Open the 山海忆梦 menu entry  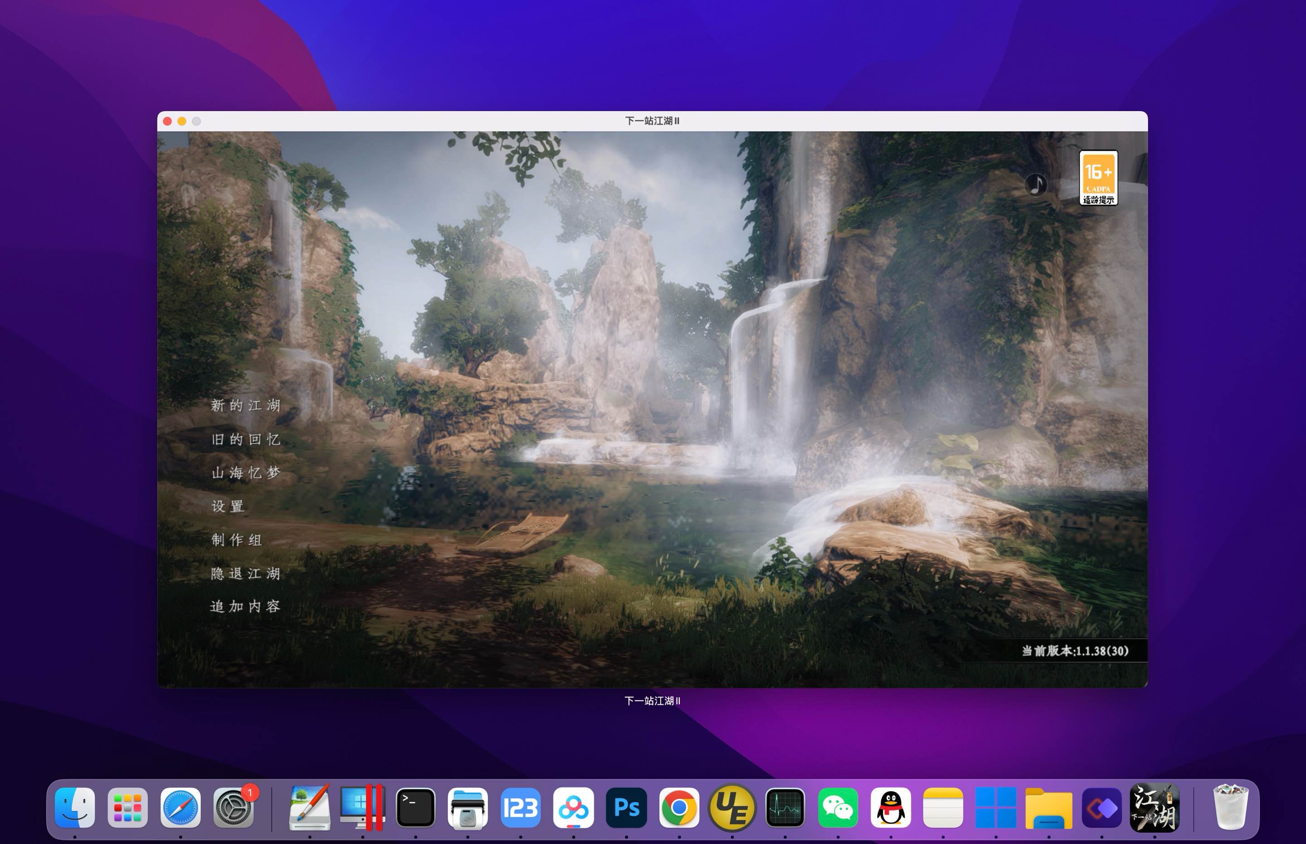pyautogui.click(x=246, y=473)
